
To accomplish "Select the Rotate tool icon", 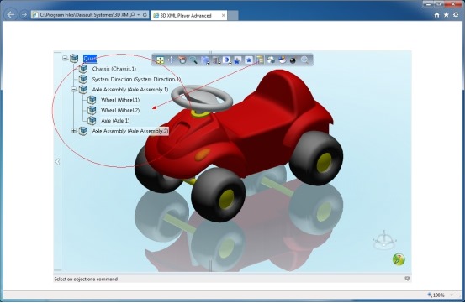I will tap(182, 60).
